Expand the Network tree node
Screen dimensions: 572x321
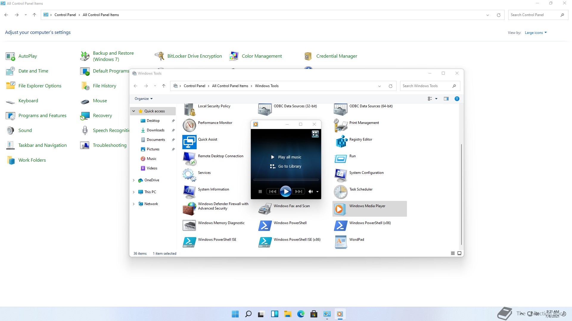pos(134,204)
